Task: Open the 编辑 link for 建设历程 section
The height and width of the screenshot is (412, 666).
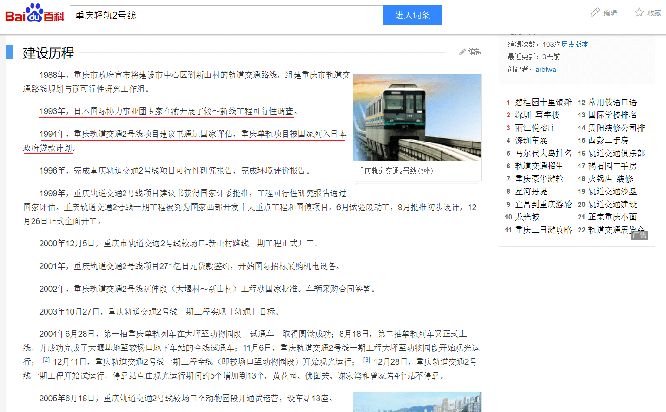Action: (x=475, y=51)
